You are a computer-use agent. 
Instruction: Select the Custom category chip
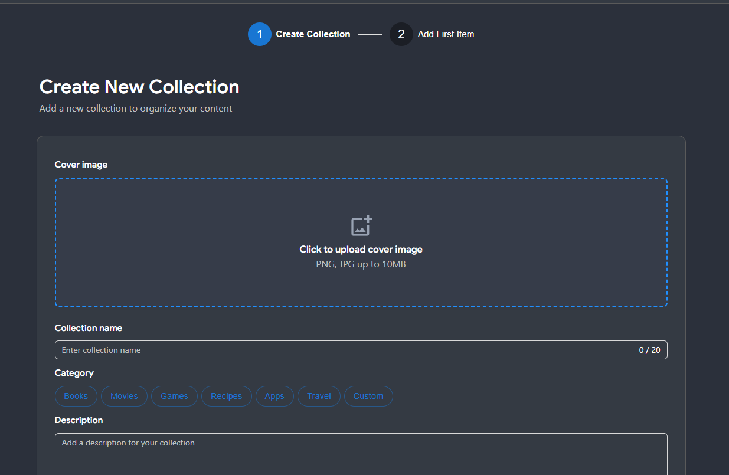pos(368,396)
